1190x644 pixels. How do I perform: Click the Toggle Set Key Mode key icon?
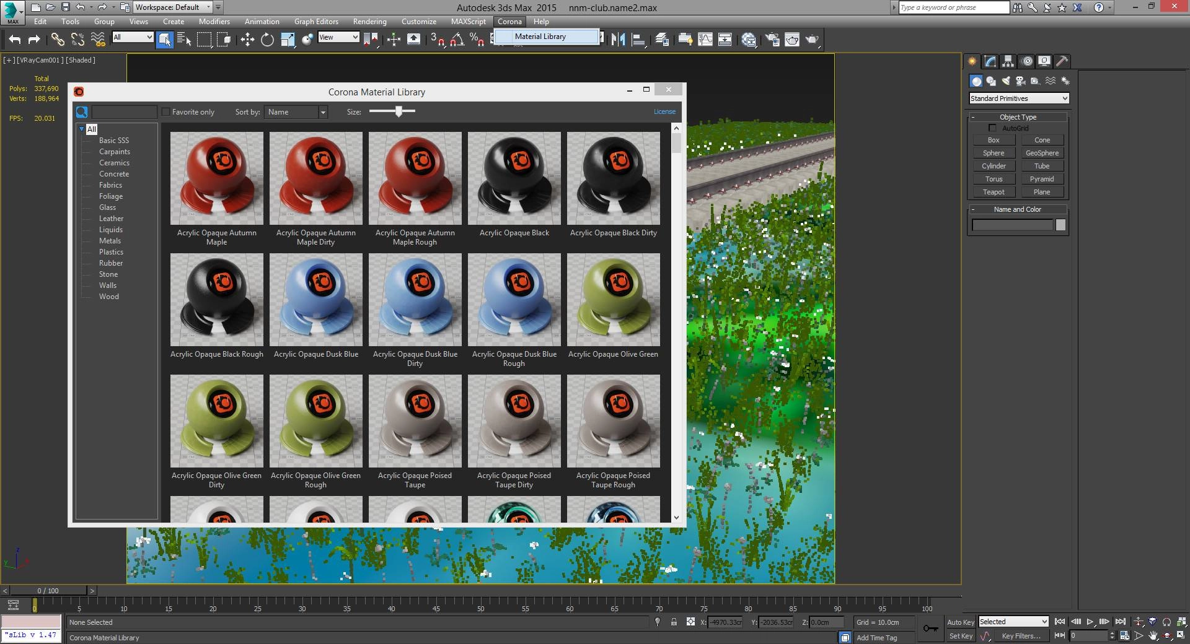(930, 629)
